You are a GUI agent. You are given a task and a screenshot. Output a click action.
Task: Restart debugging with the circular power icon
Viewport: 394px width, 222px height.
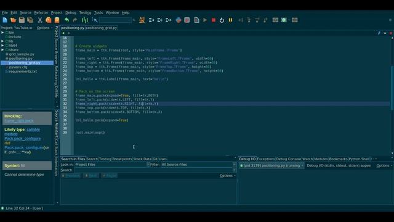222,20
